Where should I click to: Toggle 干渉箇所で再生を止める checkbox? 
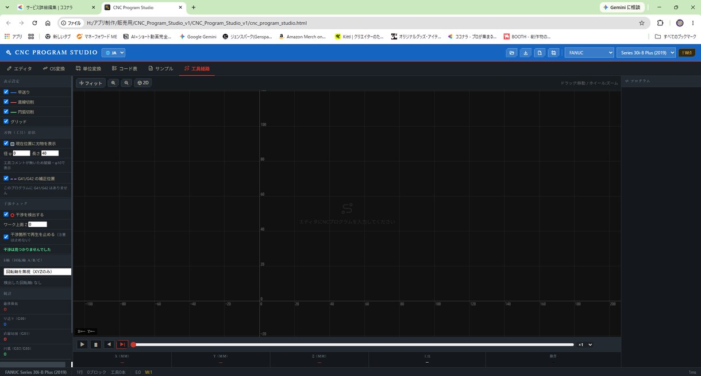click(6, 237)
